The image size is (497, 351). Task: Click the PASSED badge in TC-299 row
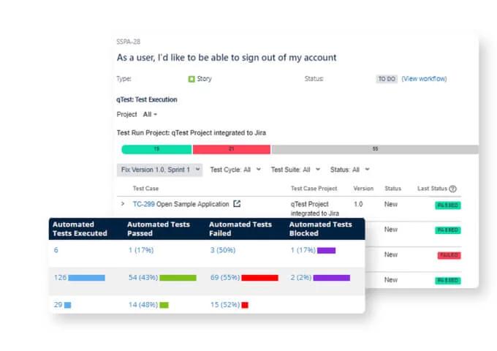[x=447, y=205]
